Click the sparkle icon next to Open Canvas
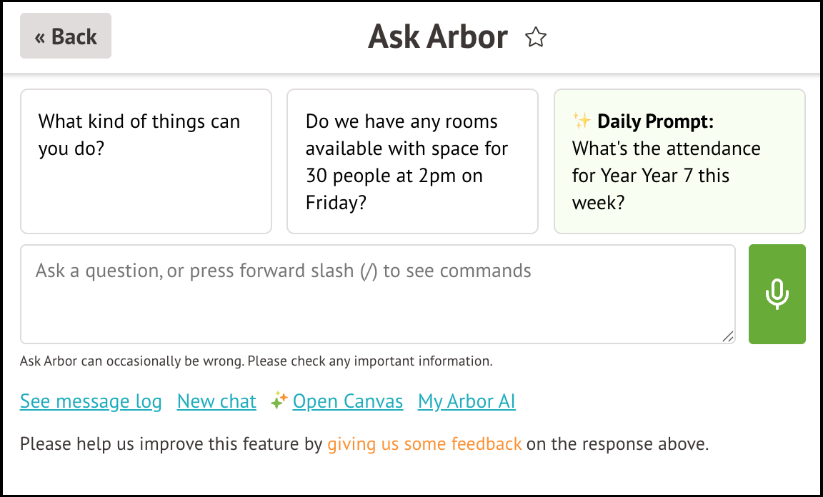This screenshot has width=823, height=497. pos(280,400)
